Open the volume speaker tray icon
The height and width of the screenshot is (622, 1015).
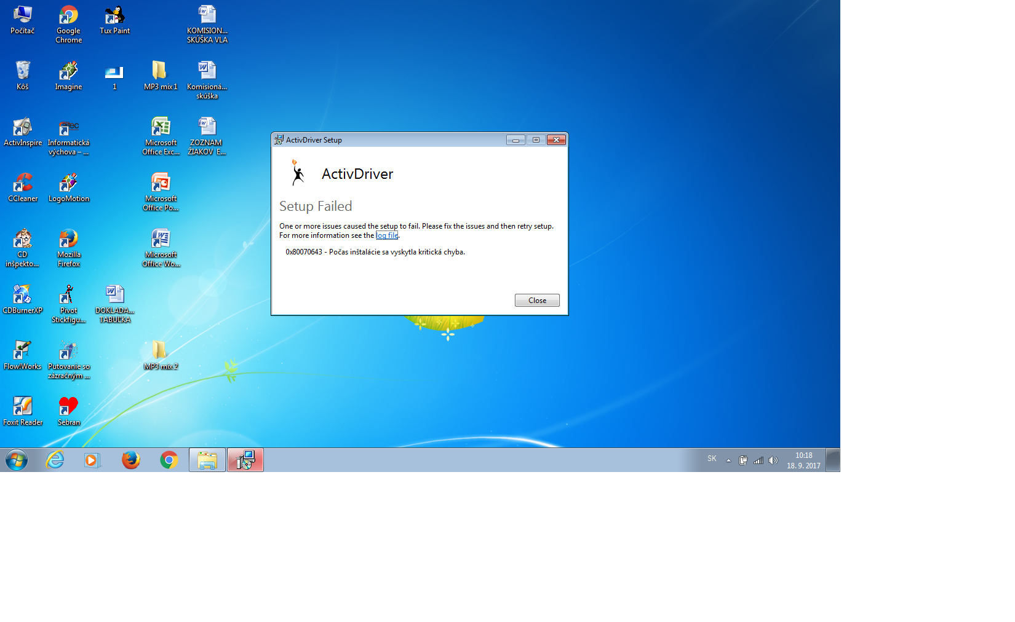coord(773,460)
